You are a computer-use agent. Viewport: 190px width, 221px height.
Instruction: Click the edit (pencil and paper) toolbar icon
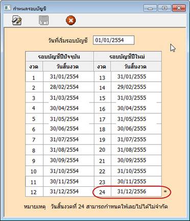click(17, 20)
